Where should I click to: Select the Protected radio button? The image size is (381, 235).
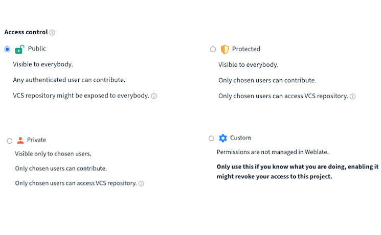tap(213, 50)
